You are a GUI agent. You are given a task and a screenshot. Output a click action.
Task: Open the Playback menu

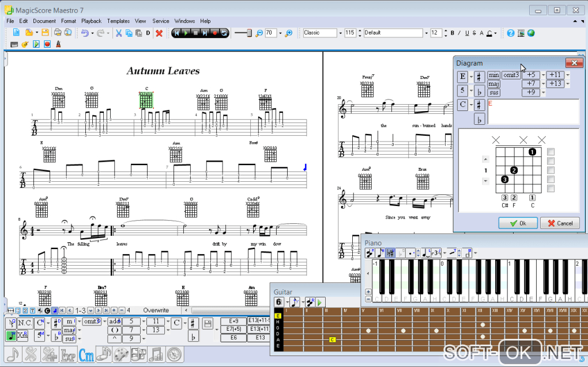91,21
